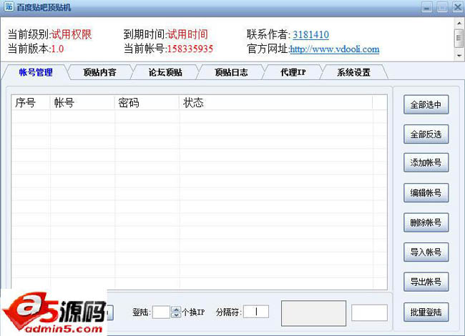Open the 系统设置 tab
Viewport: 465px width, 336px height.
[x=353, y=72]
